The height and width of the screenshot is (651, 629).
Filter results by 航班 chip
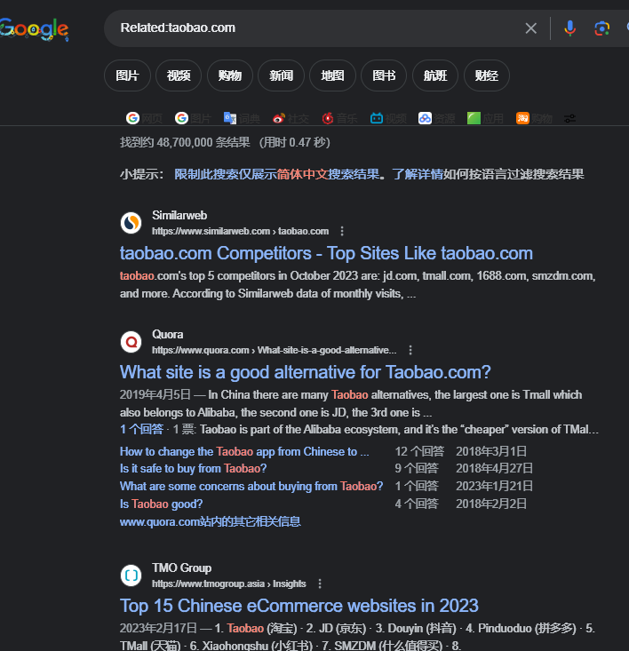[x=435, y=75]
